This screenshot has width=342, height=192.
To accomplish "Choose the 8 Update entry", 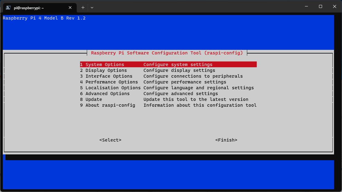I will point(168,99).
